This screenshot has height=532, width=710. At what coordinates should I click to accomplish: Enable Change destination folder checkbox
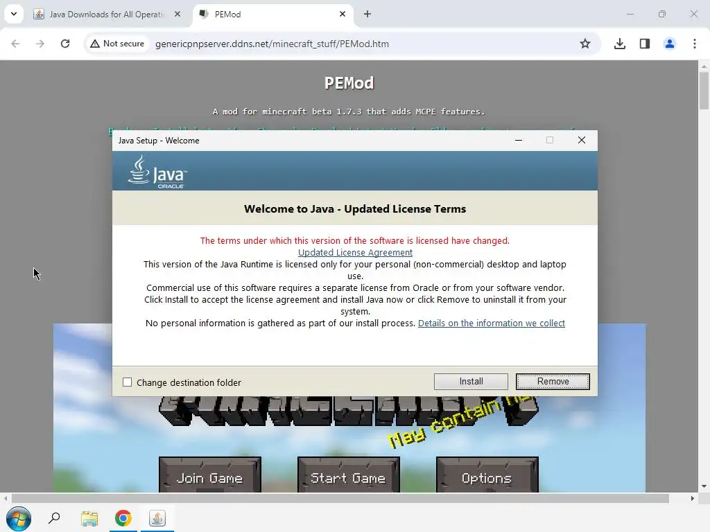point(128,382)
